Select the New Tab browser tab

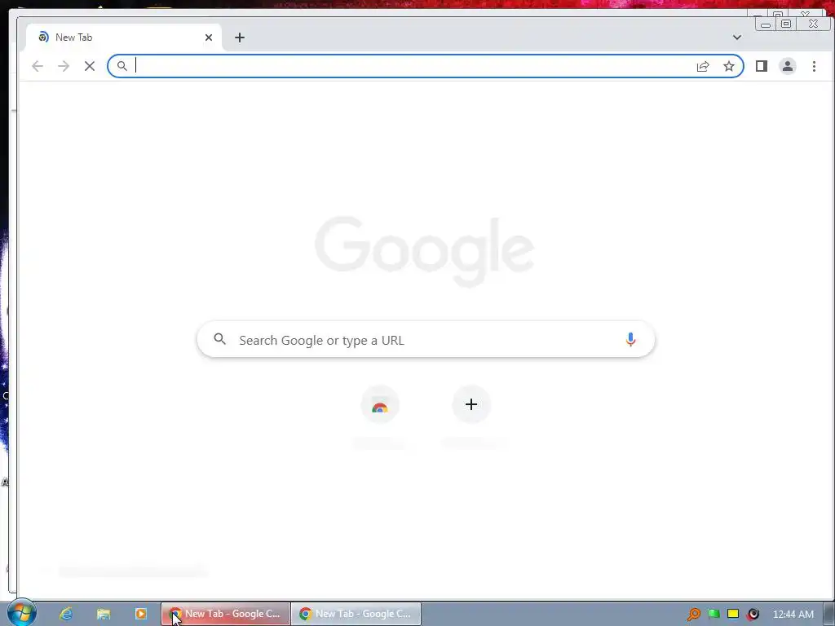124,37
